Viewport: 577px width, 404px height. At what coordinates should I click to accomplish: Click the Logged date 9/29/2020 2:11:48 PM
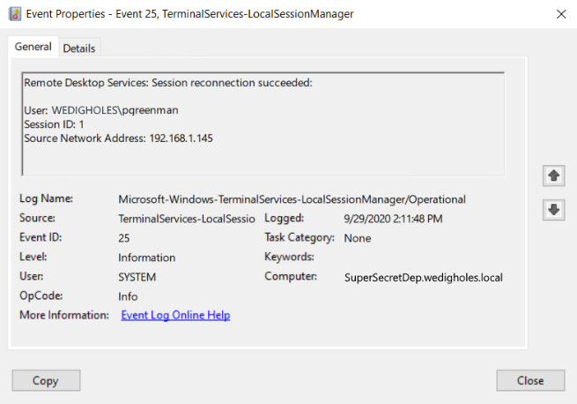(393, 219)
